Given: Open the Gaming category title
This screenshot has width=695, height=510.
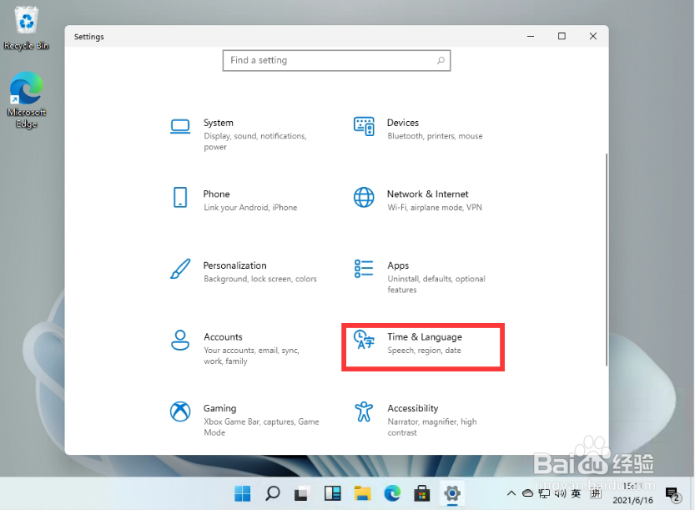Looking at the screenshot, I should [220, 408].
